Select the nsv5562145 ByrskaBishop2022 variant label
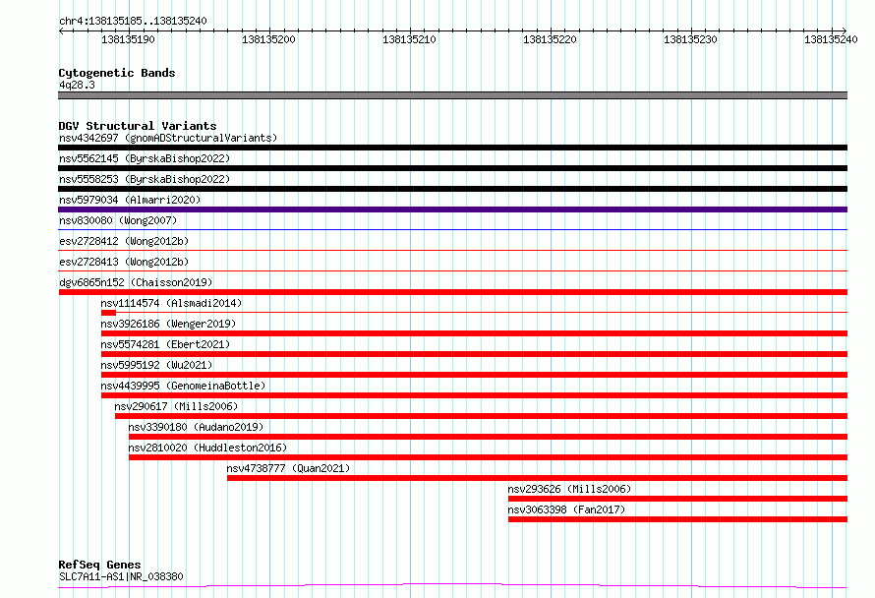Viewport: 875px width, 598px height. click(x=145, y=158)
